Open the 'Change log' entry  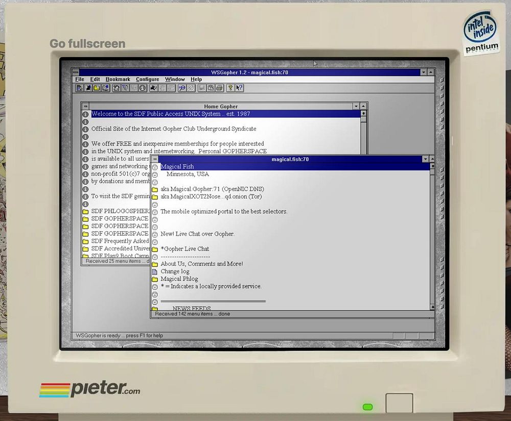click(175, 271)
